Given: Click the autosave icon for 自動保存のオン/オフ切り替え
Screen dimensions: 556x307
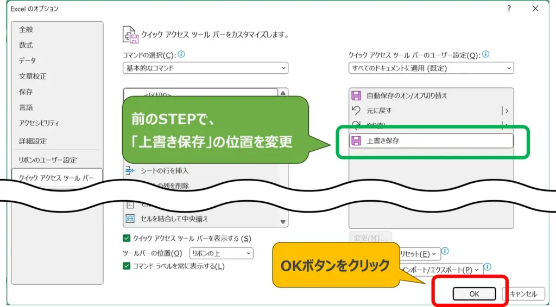Looking at the screenshot, I should (x=357, y=95).
